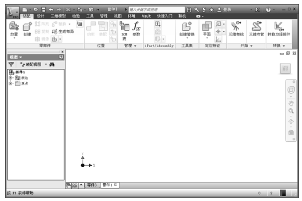This screenshot has height=201, width=302.
Task: Open the 装配视图 view dropdown arrow
Action: tap(46, 65)
